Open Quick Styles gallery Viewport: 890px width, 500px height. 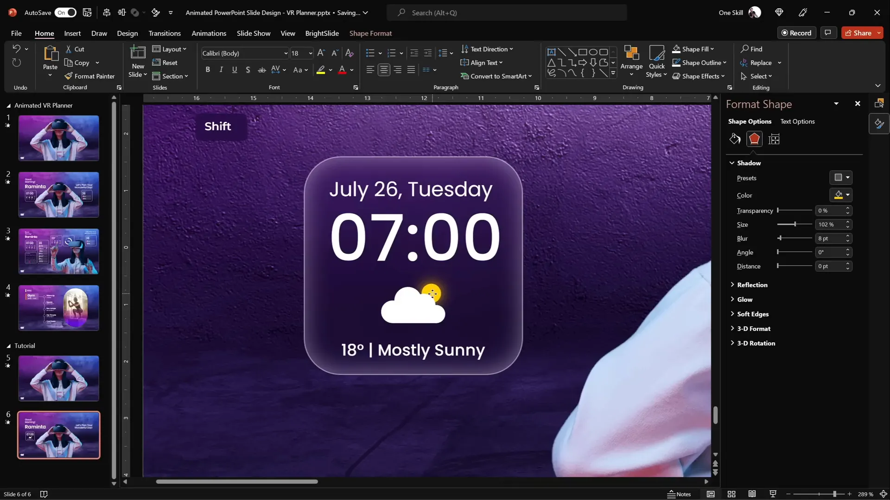(x=656, y=61)
